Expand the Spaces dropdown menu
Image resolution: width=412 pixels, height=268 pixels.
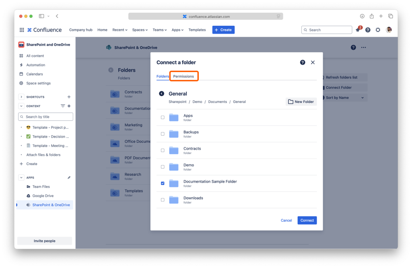(140, 30)
